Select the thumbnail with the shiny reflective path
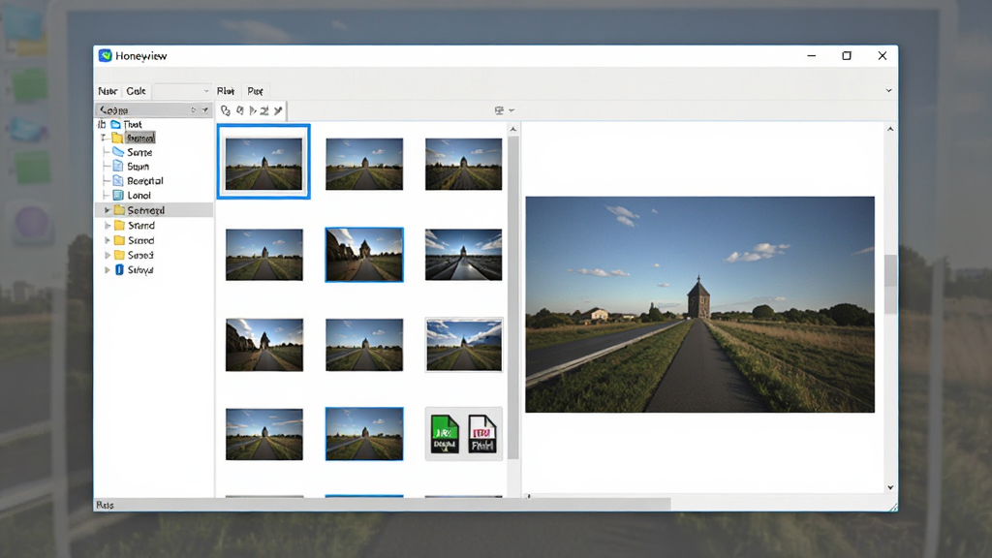The image size is (992, 558). tap(464, 255)
